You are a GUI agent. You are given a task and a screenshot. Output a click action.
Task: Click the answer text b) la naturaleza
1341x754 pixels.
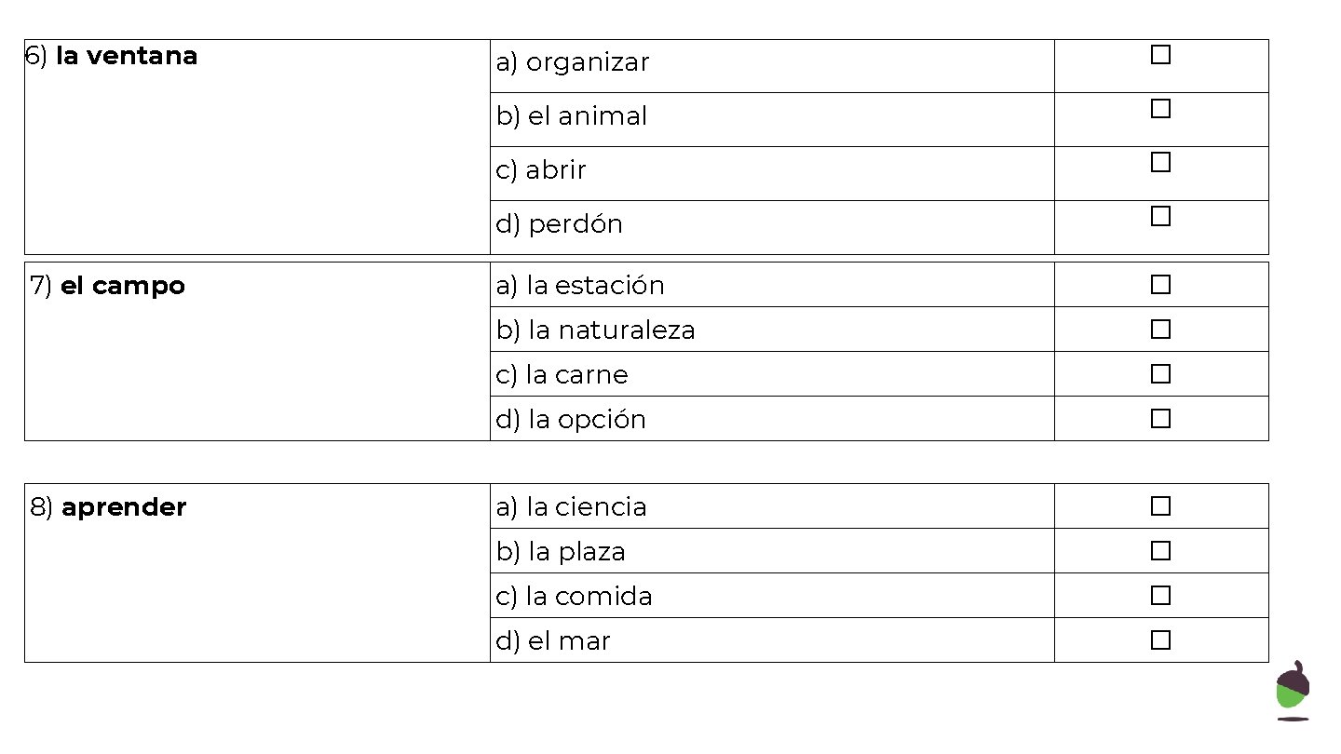click(596, 330)
